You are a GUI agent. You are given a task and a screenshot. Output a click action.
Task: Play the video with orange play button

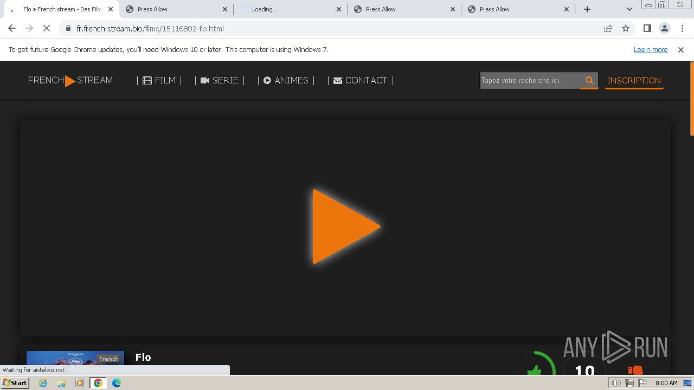[346, 226]
